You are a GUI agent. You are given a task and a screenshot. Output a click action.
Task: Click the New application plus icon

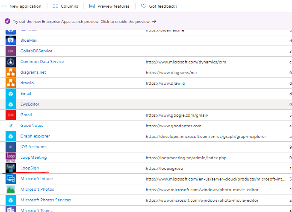pos(4,6)
